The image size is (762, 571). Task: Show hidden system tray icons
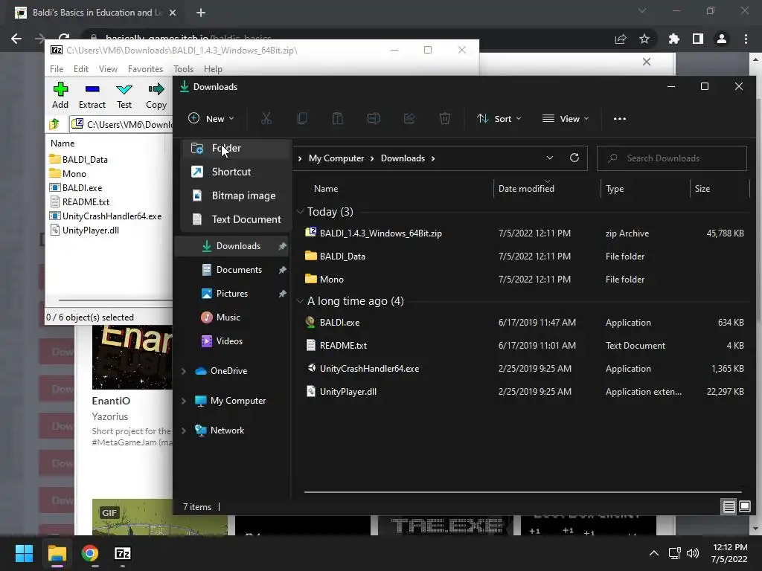click(x=654, y=553)
